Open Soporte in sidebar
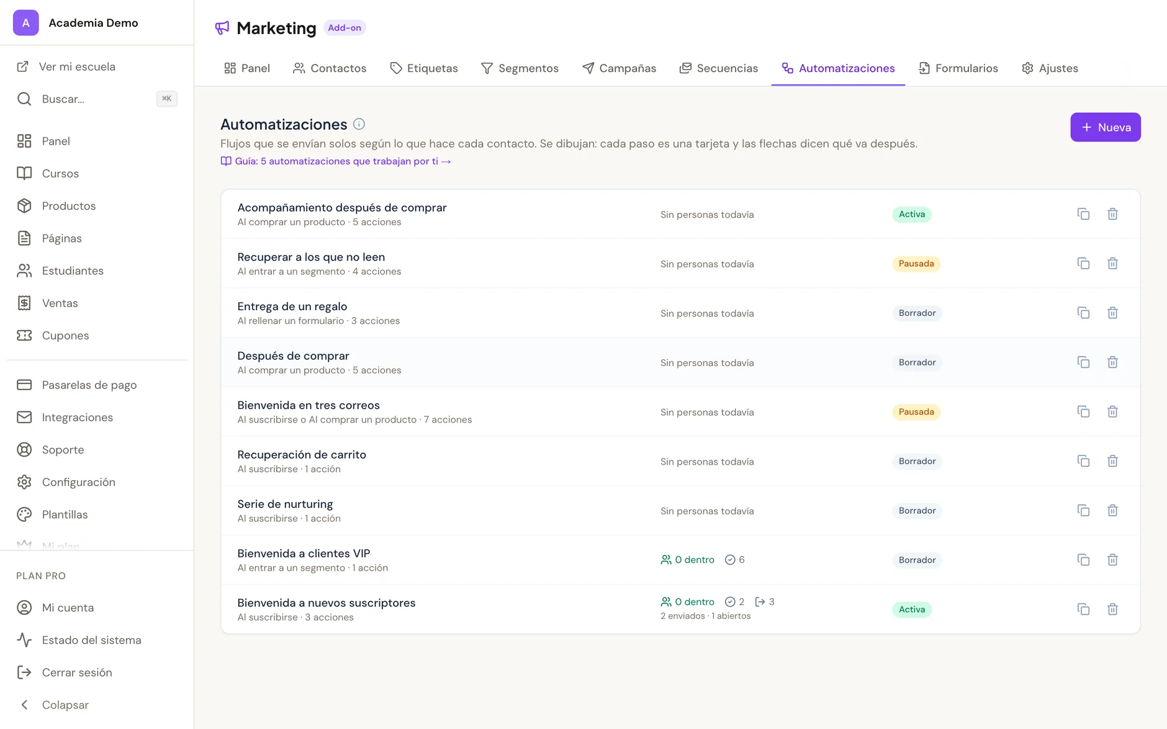The height and width of the screenshot is (729, 1167). pos(97,449)
